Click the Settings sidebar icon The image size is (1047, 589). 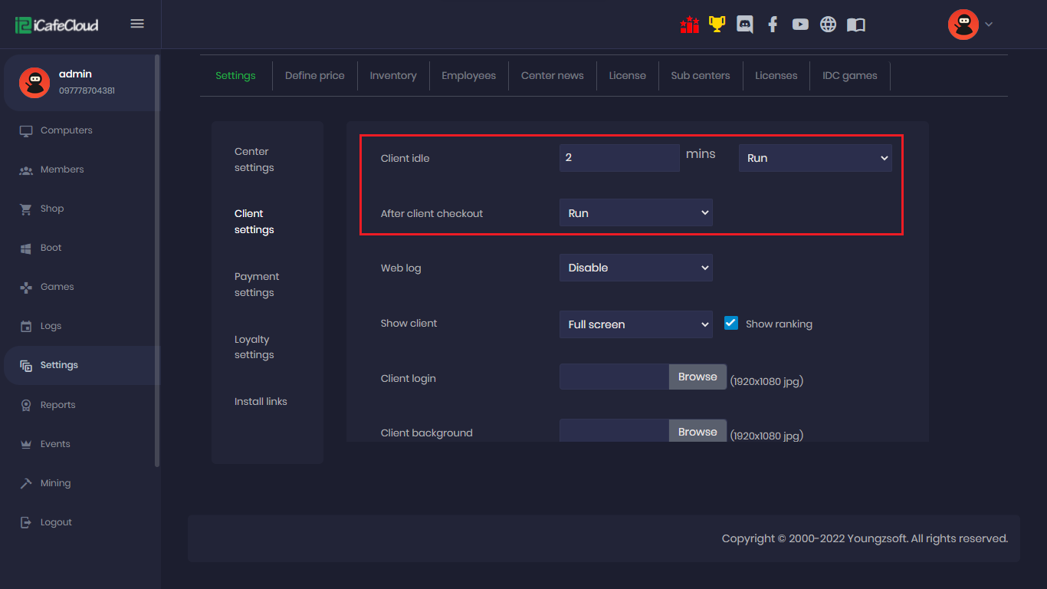(26, 366)
